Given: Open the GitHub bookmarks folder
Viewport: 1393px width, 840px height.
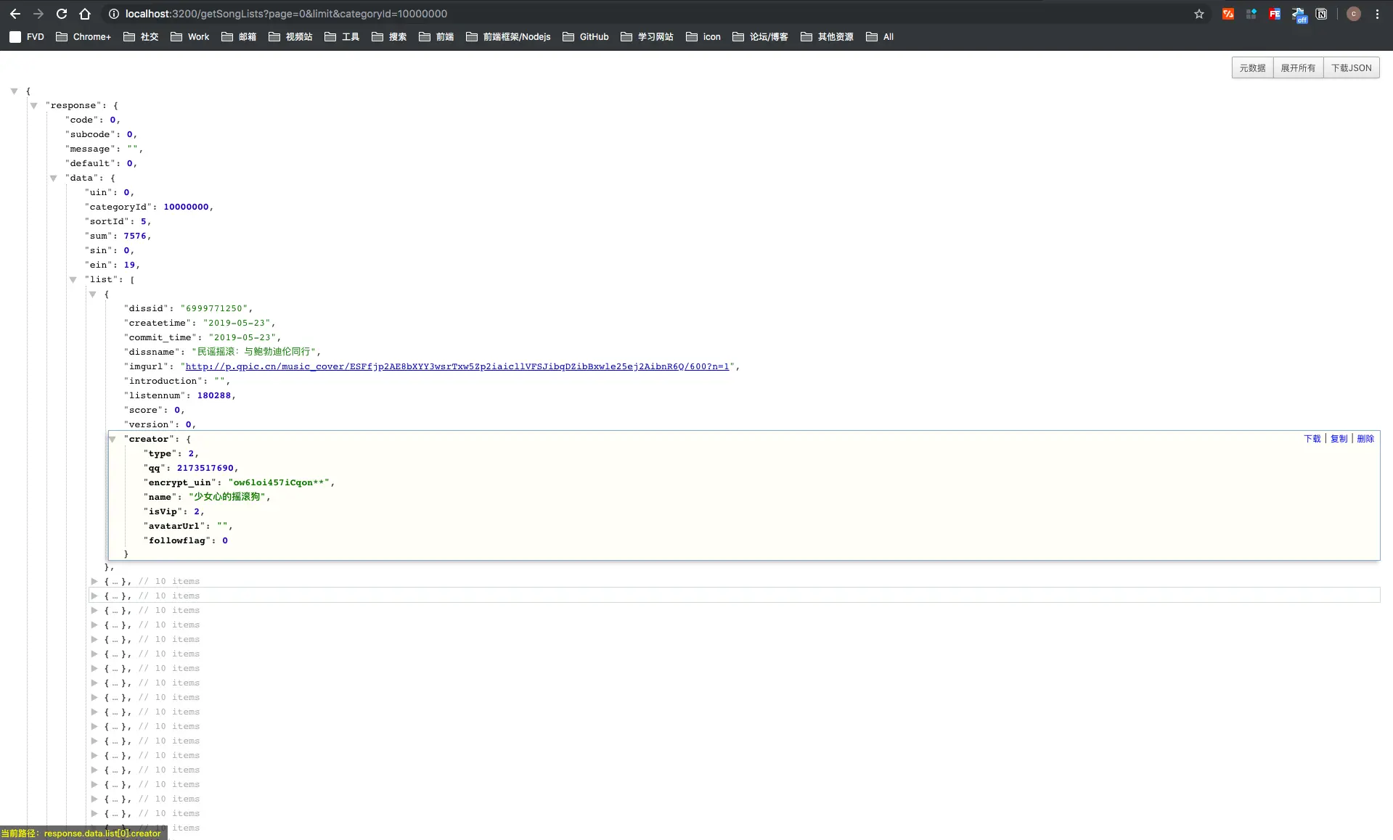Looking at the screenshot, I should coord(586,36).
